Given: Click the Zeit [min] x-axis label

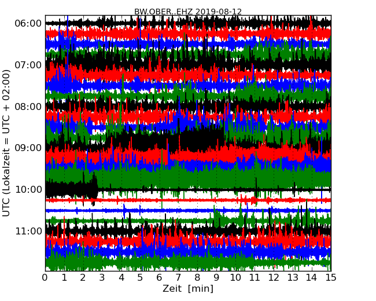Looking at the screenshot, I should (x=188, y=288).
